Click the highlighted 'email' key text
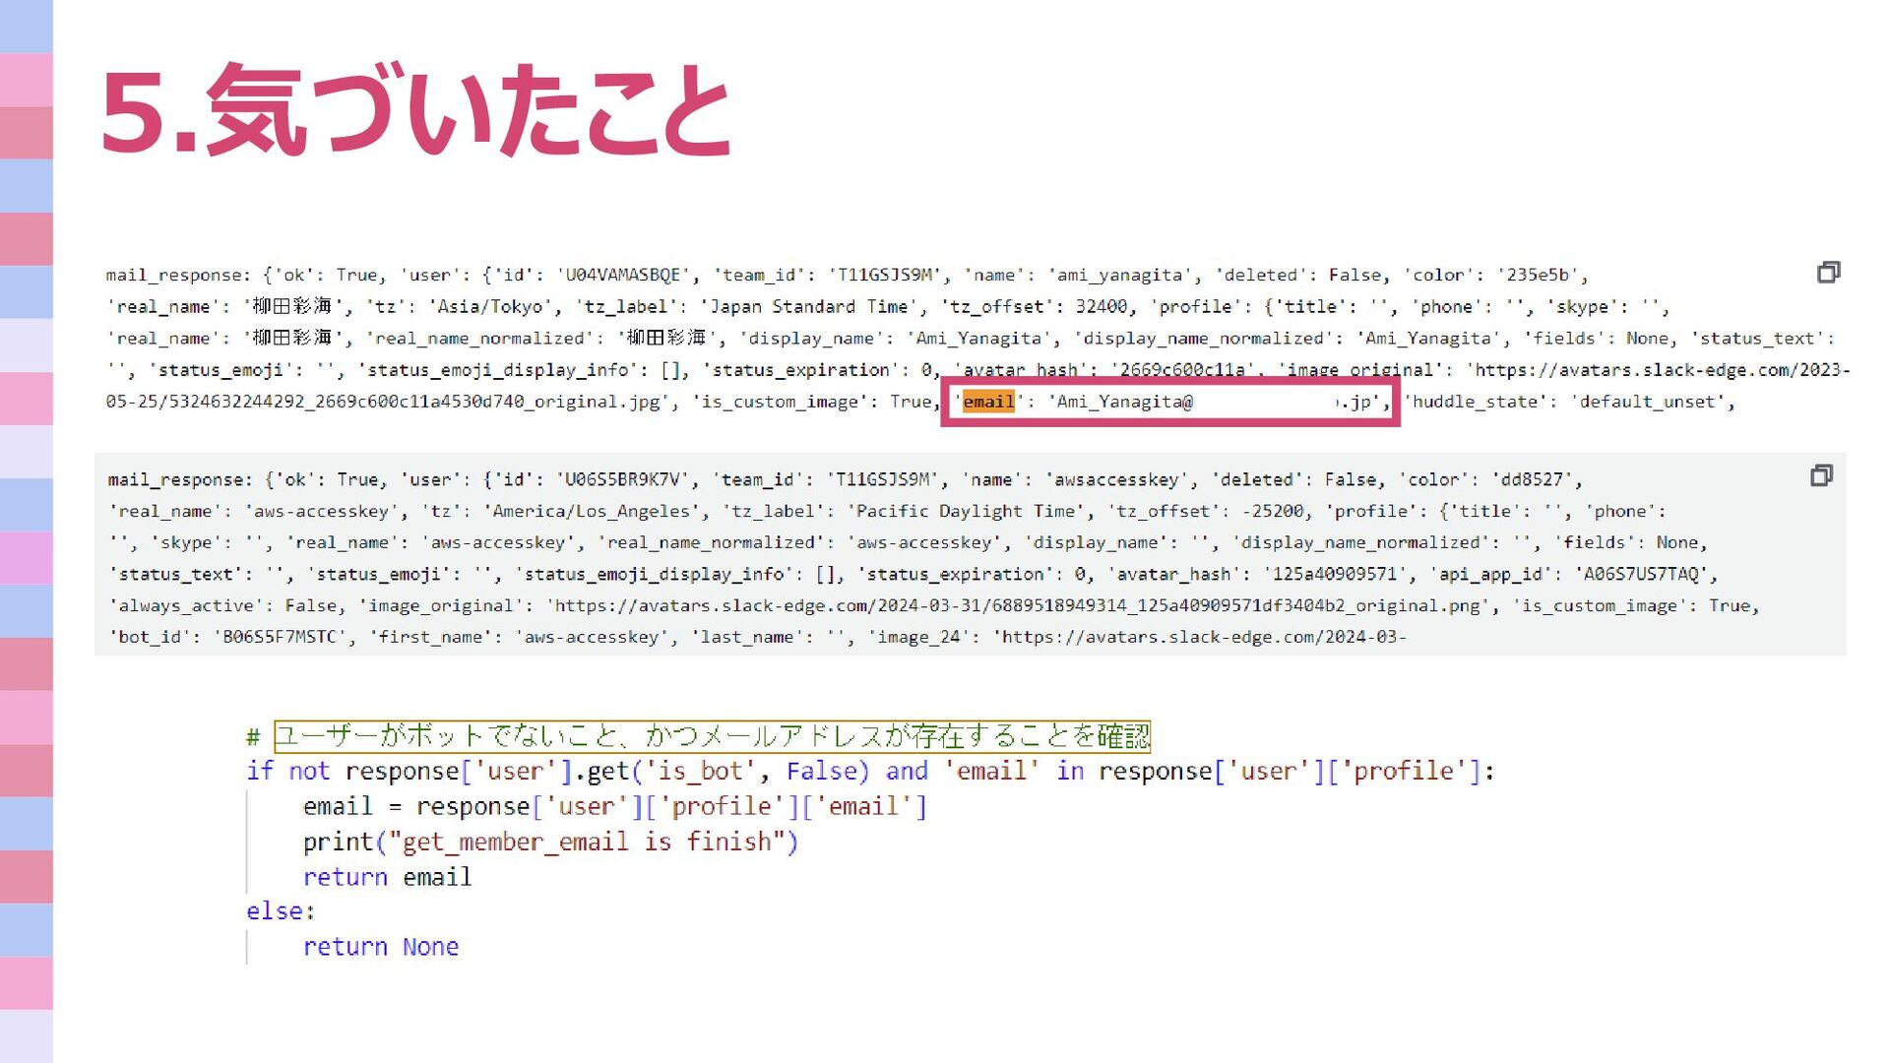Image resolution: width=1890 pixels, height=1063 pixels. coord(987,402)
